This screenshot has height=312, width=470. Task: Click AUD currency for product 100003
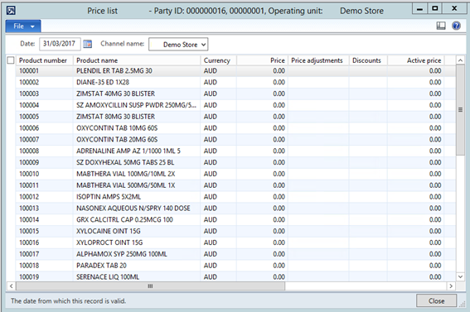[x=211, y=94]
